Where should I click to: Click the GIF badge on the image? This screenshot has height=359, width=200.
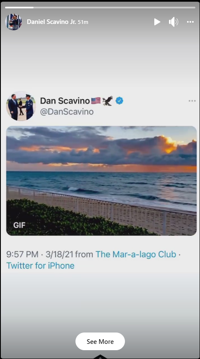(x=19, y=225)
